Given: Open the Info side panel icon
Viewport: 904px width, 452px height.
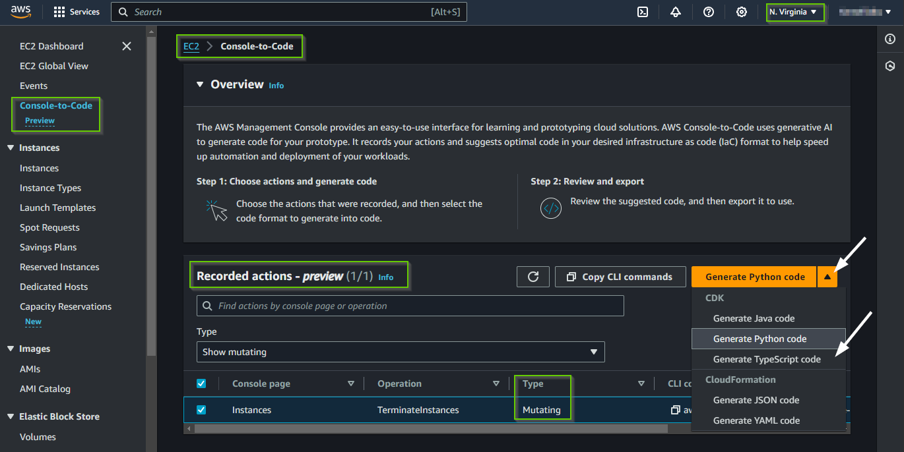Looking at the screenshot, I should pyautogui.click(x=889, y=39).
